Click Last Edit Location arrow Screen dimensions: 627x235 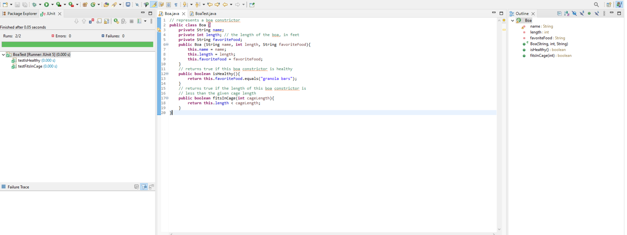click(x=210, y=5)
